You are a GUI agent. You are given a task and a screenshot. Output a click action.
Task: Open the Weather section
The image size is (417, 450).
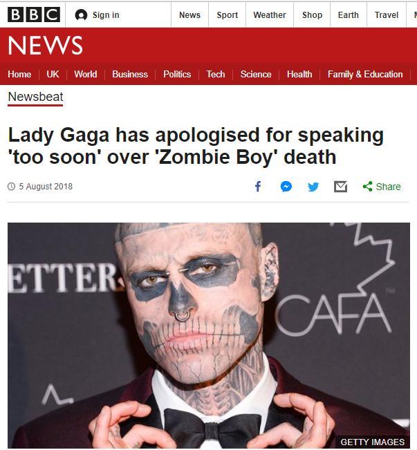(x=270, y=15)
